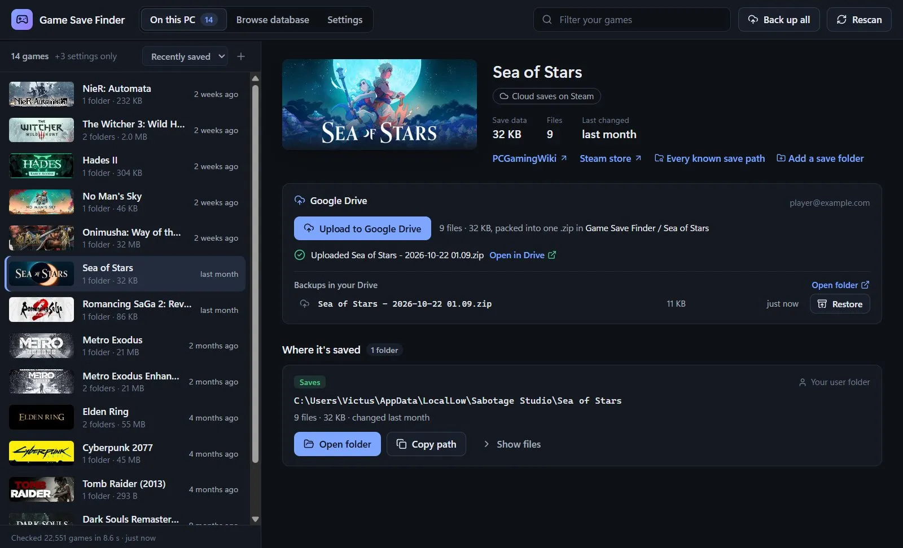Image resolution: width=903 pixels, height=548 pixels.
Task: Open the Recently saved sort dropdown
Action: coord(185,56)
